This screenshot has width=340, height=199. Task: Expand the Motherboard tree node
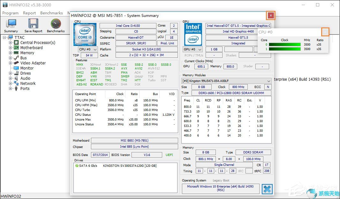pos(10,48)
